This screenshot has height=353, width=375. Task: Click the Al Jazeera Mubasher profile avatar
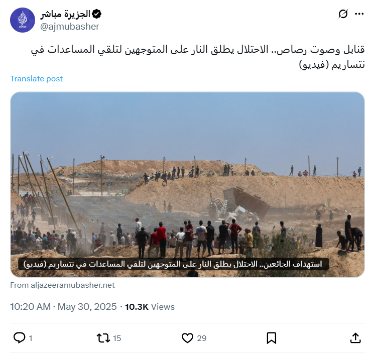tap(23, 20)
